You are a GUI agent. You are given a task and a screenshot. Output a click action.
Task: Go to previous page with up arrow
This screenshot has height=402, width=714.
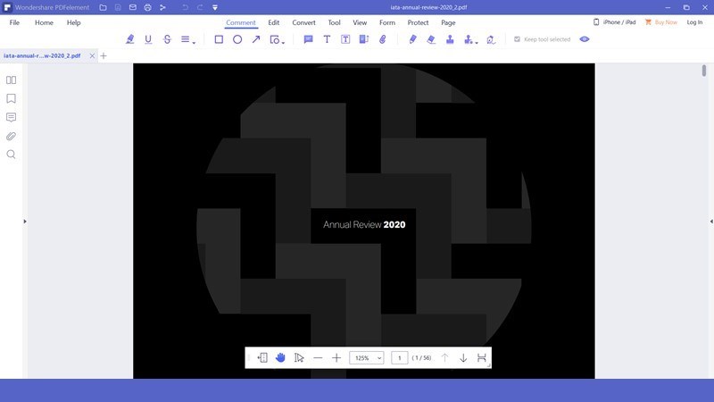coord(444,358)
